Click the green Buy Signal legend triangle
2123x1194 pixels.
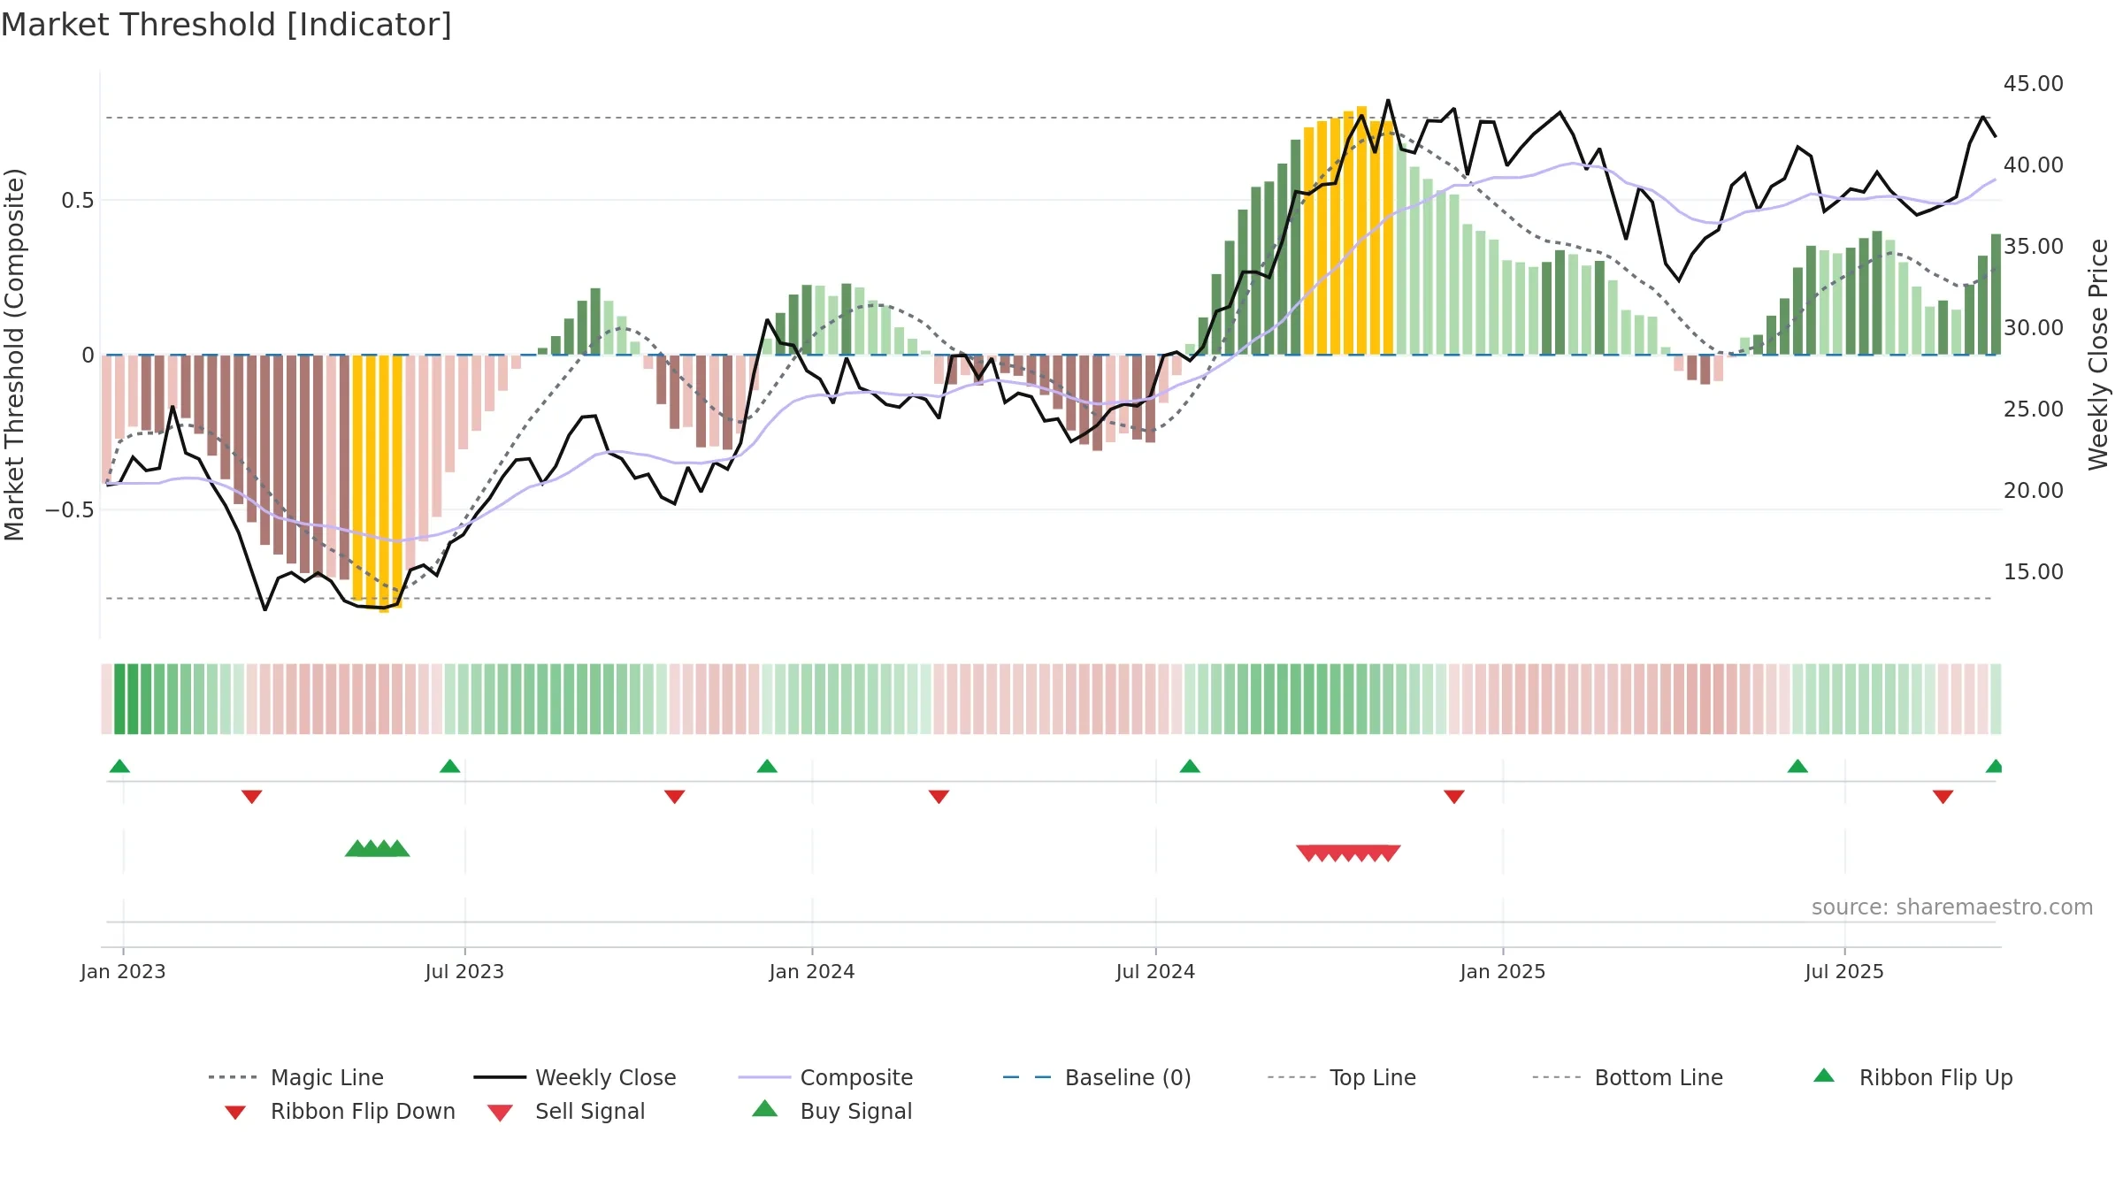pos(764,1108)
